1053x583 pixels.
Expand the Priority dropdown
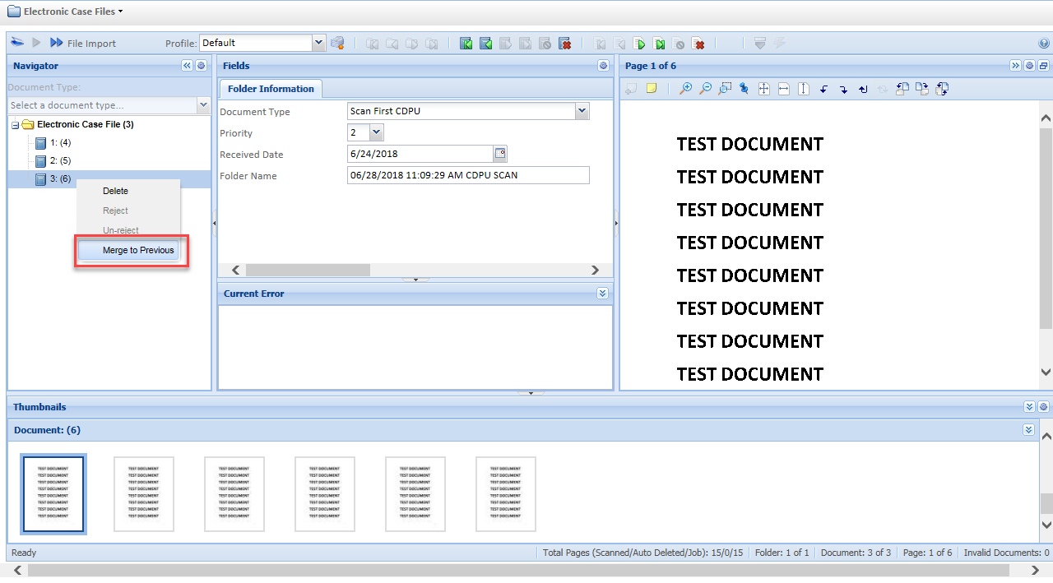(x=376, y=132)
